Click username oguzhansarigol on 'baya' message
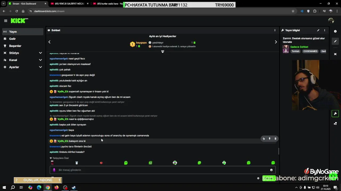Viewport: 341px width, 191px height. tap(58, 130)
